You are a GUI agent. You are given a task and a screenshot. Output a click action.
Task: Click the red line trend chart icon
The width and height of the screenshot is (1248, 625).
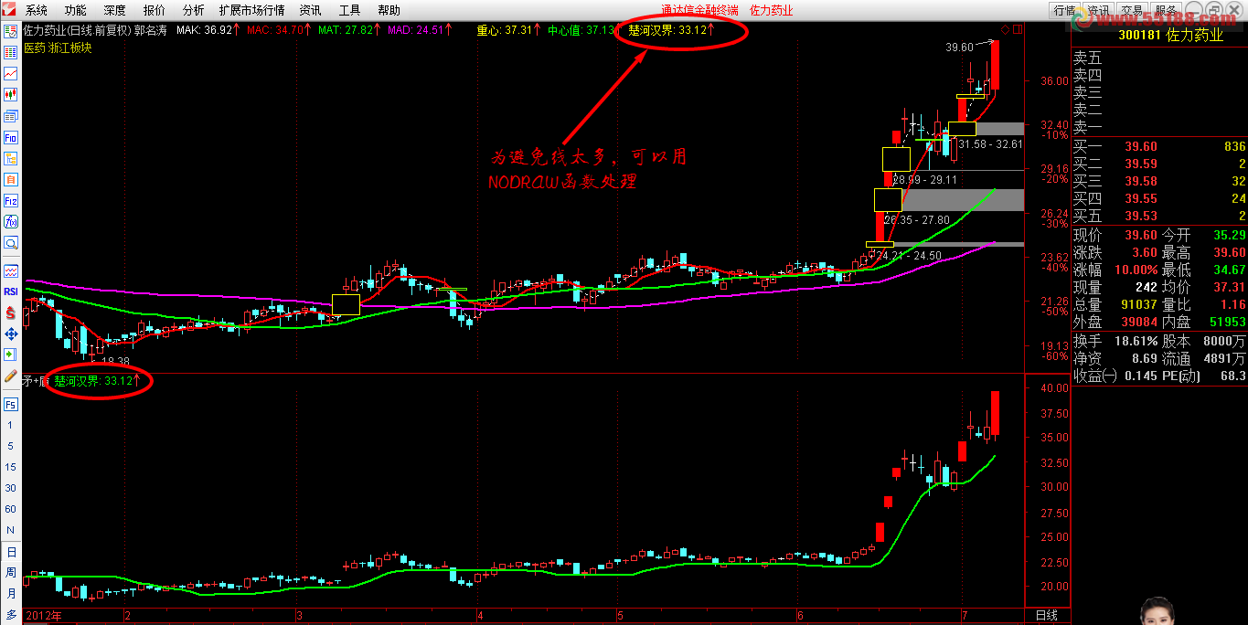click(11, 73)
